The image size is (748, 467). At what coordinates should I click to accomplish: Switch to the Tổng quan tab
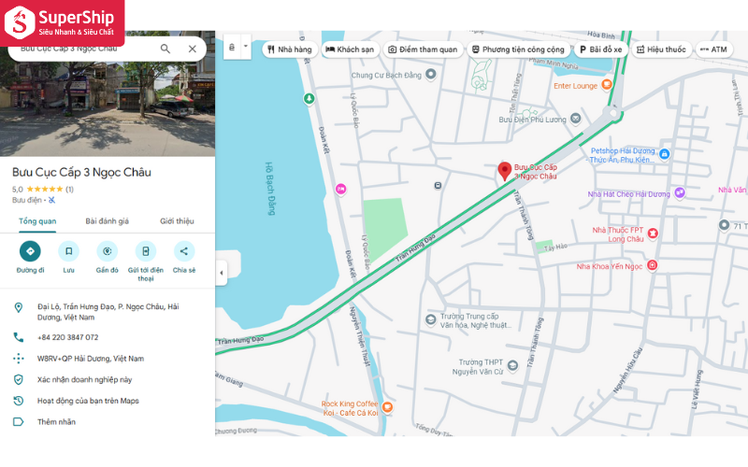[37, 221]
